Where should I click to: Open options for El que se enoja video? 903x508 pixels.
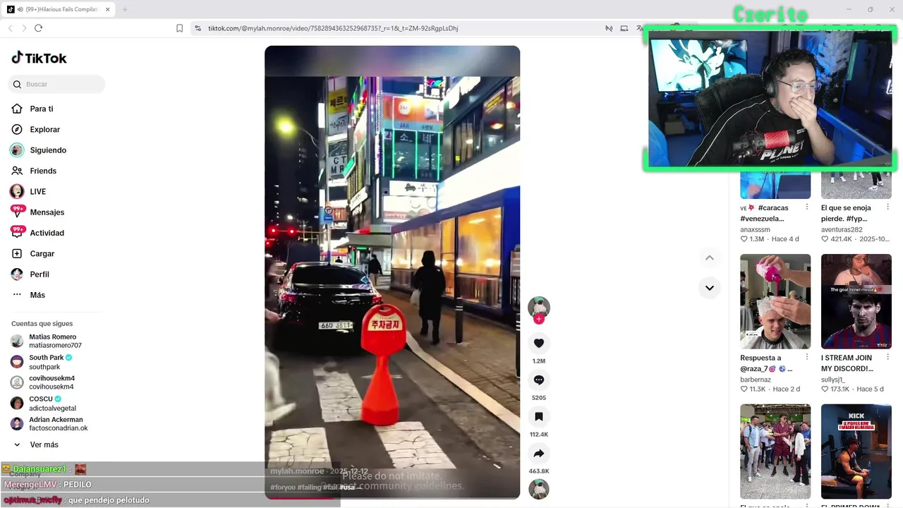pos(887,207)
